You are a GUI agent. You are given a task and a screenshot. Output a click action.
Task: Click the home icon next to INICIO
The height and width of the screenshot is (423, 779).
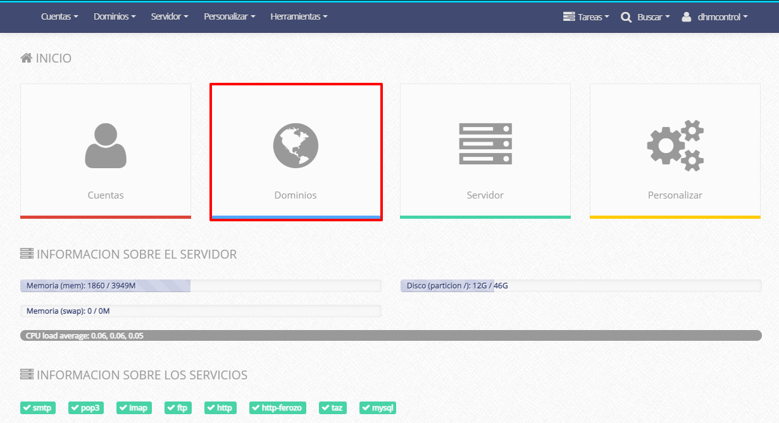27,58
